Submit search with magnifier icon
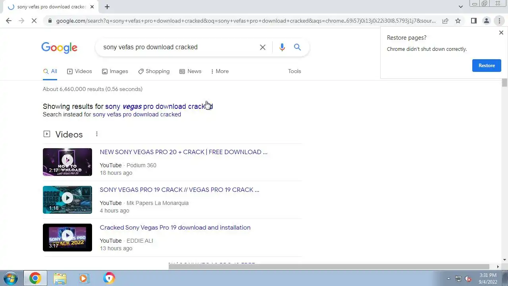508x286 pixels. tap(297, 47)
